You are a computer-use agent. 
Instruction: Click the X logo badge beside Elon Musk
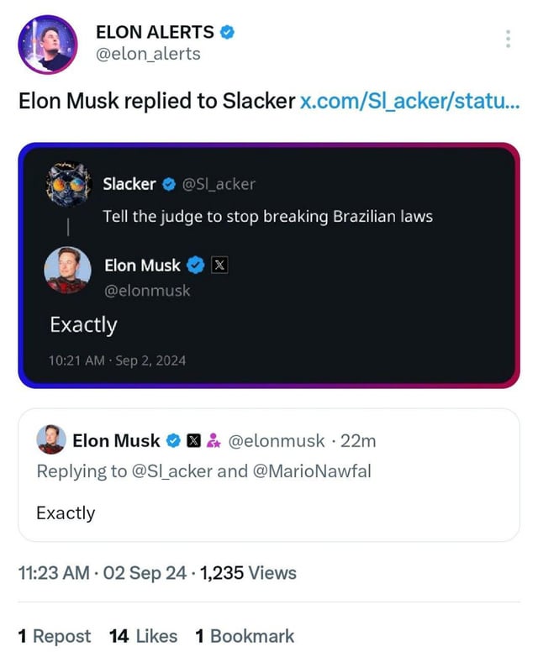[219, 266]
